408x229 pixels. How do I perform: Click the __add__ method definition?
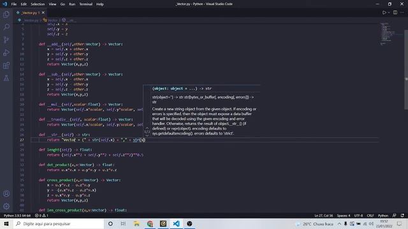point(81,44)
